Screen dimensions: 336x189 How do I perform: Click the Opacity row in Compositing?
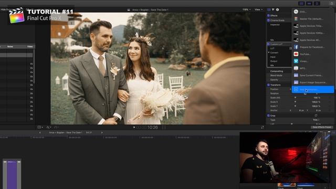(x=279, y=80)
